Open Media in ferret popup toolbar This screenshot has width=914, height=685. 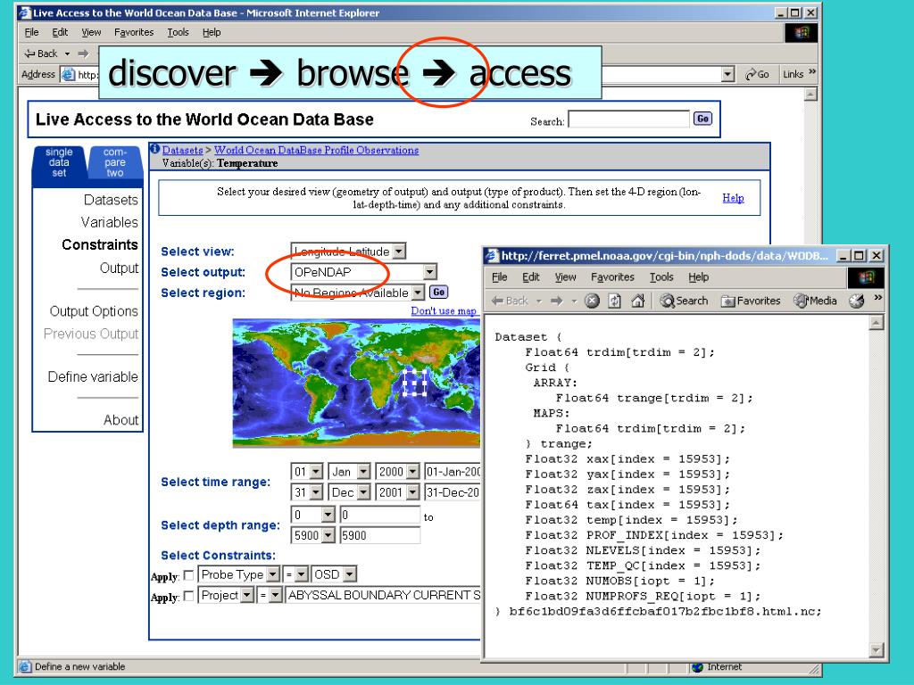pyautogui.click(x=816, y=301)
